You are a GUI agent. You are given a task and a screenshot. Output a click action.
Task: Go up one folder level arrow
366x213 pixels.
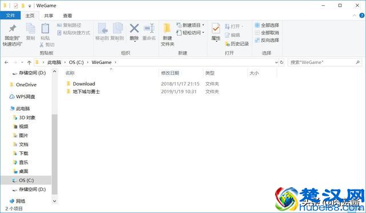coord(29,62)
